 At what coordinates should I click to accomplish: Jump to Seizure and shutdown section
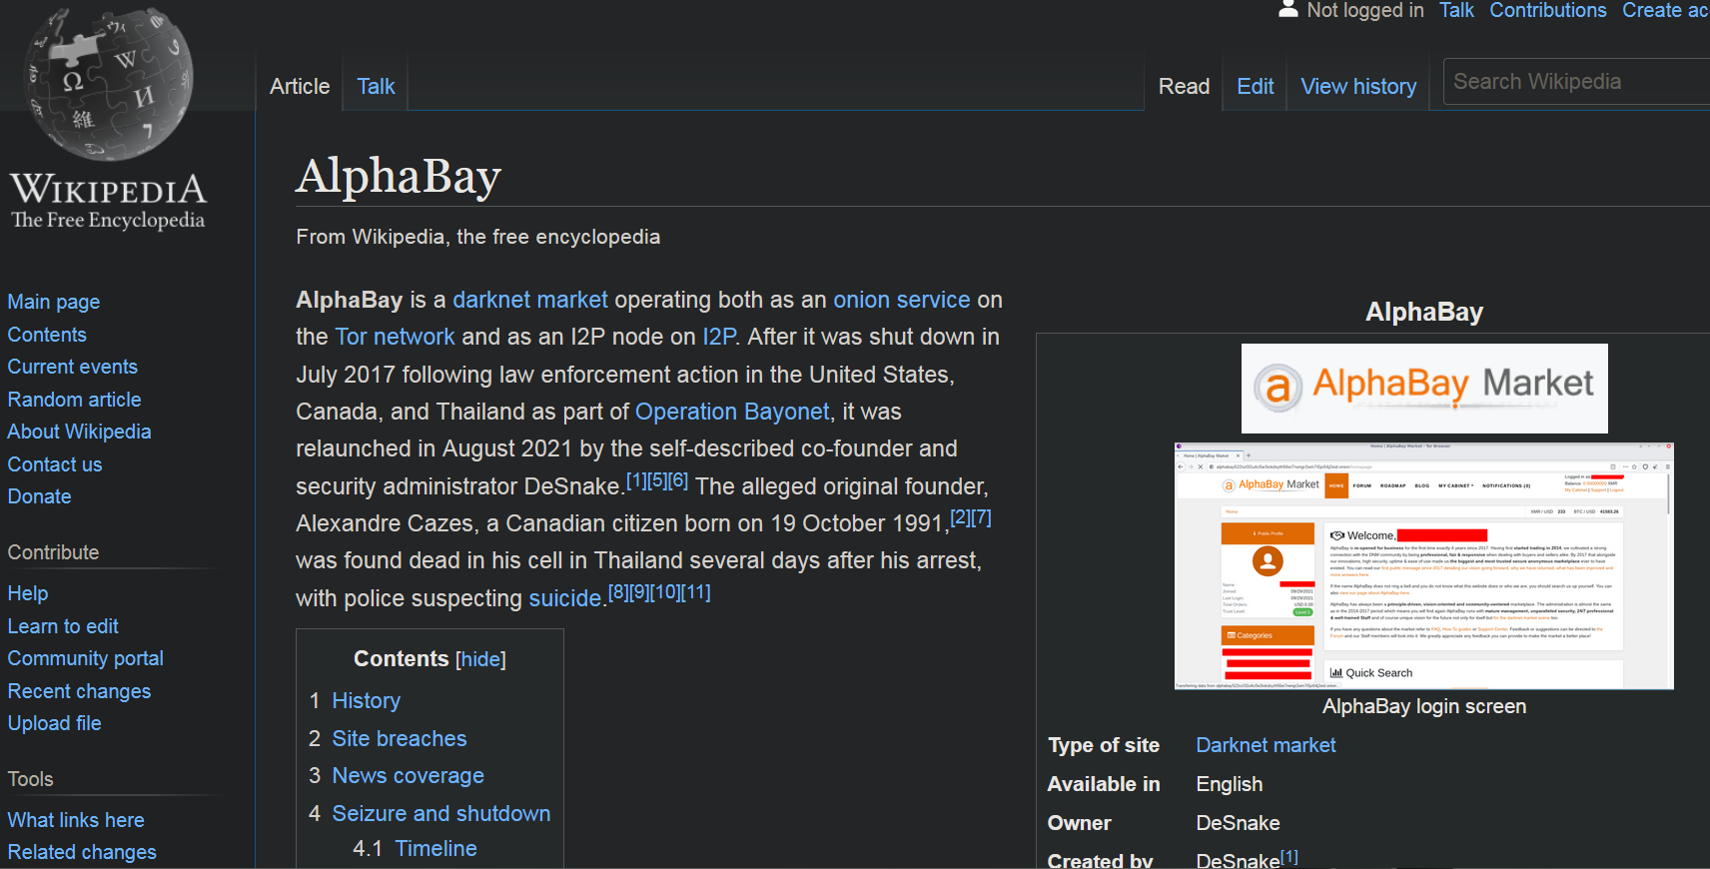point(440,814)
